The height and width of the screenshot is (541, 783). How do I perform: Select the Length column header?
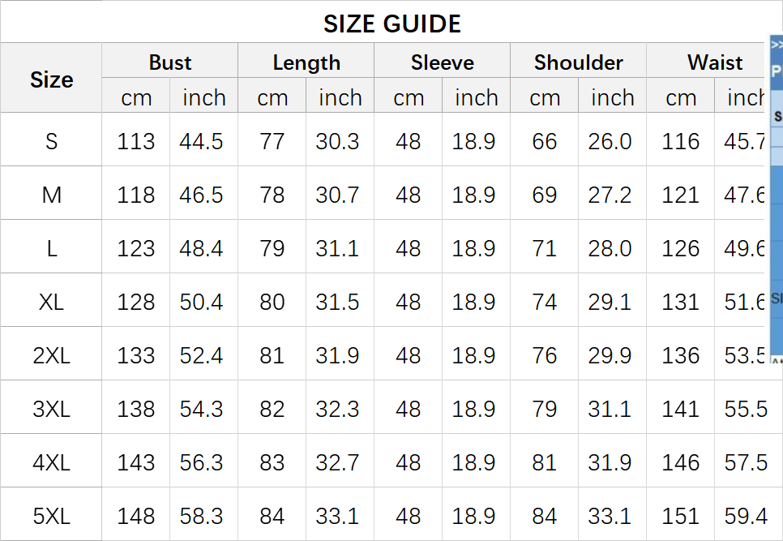(306, 62)
